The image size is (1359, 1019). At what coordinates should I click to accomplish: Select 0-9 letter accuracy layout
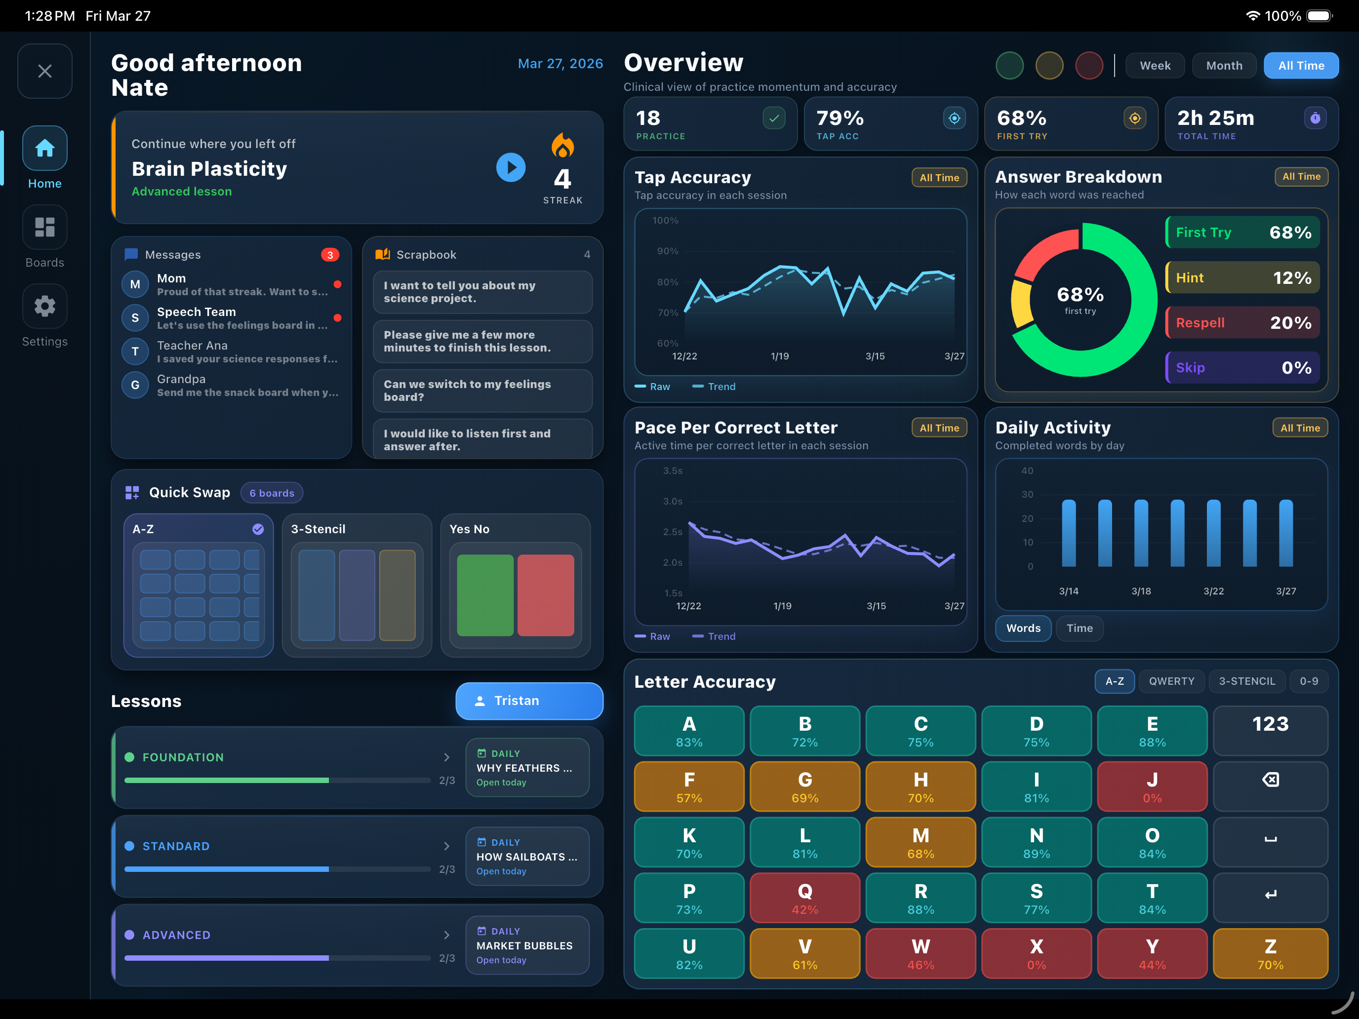pos(1309,681)
